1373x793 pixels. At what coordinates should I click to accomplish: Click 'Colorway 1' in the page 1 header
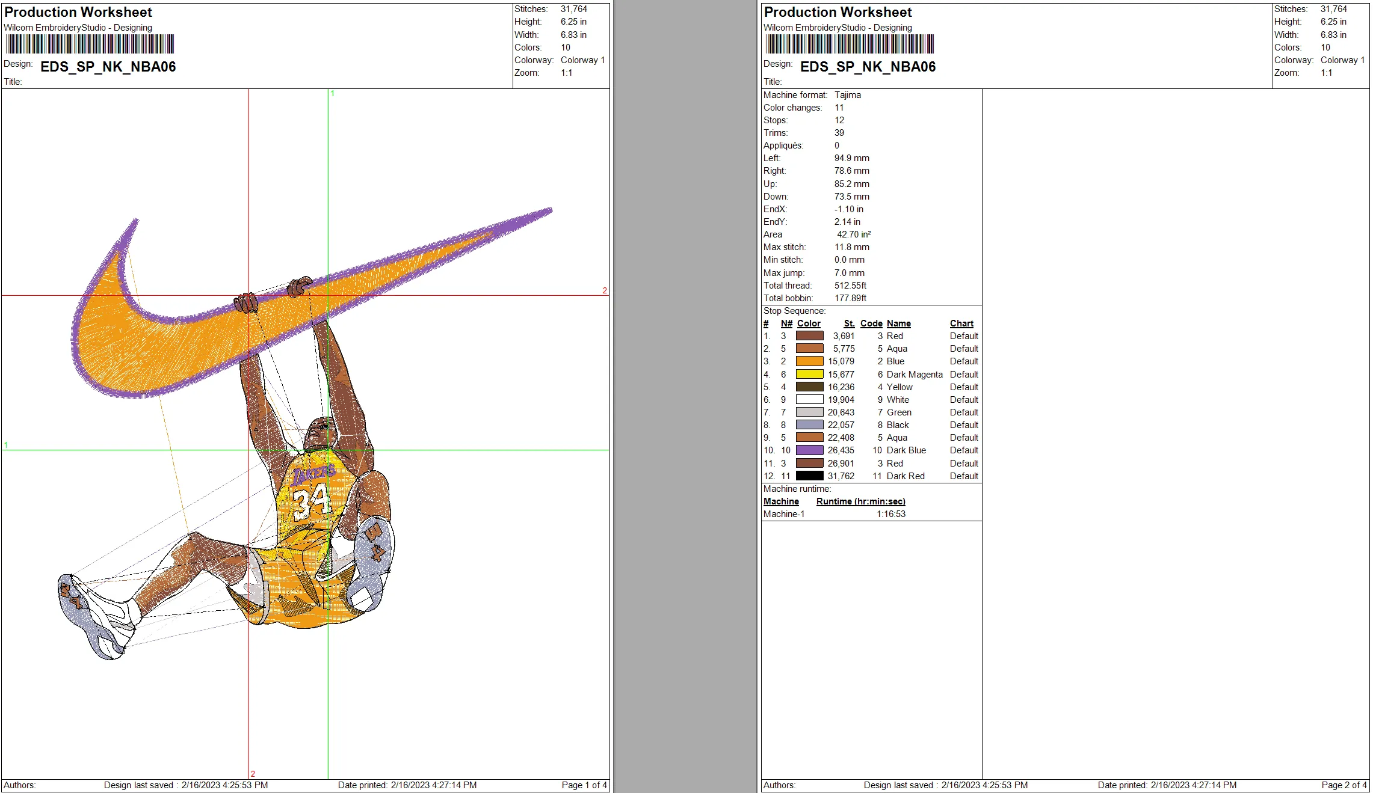582,60
